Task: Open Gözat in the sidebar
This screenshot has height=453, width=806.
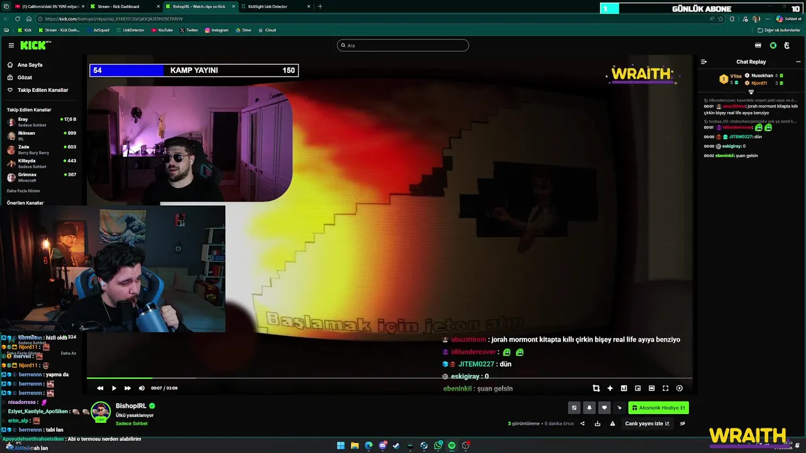Action: pos(25,77)
